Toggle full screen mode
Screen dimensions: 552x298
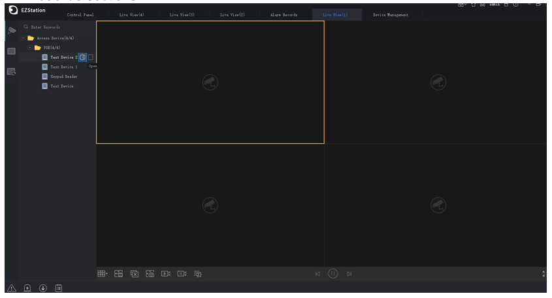[545, 274]
